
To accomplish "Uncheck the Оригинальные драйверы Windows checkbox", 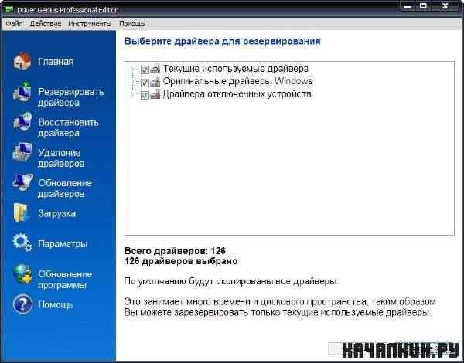I will [x=145, y=82].
